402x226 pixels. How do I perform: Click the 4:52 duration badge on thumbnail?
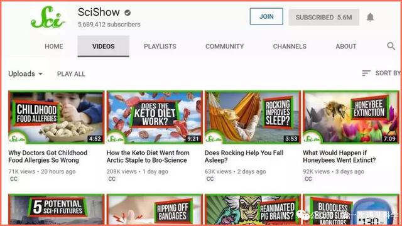point(95,139)
